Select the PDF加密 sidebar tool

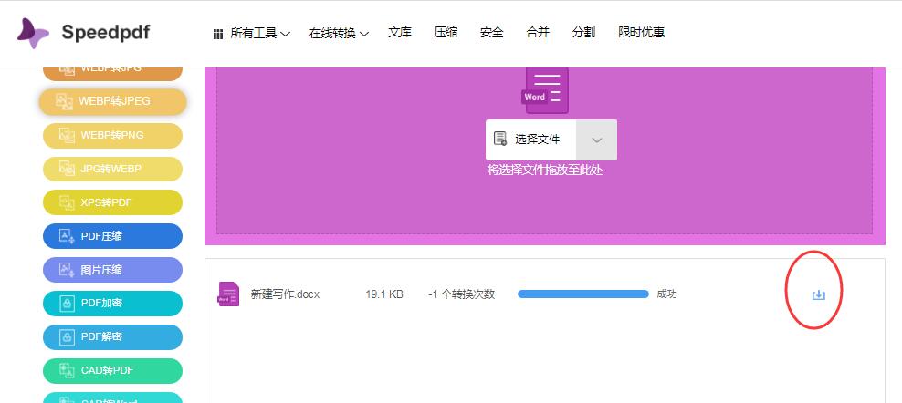[x=112, y=304]
